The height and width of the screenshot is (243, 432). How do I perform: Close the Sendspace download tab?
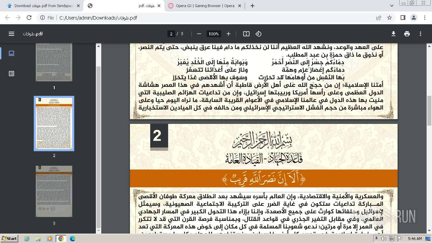point(78,6)
